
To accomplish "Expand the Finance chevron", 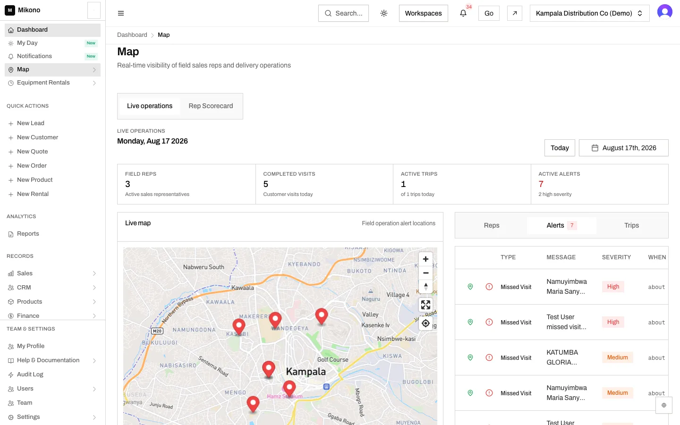I will point(94,316).
